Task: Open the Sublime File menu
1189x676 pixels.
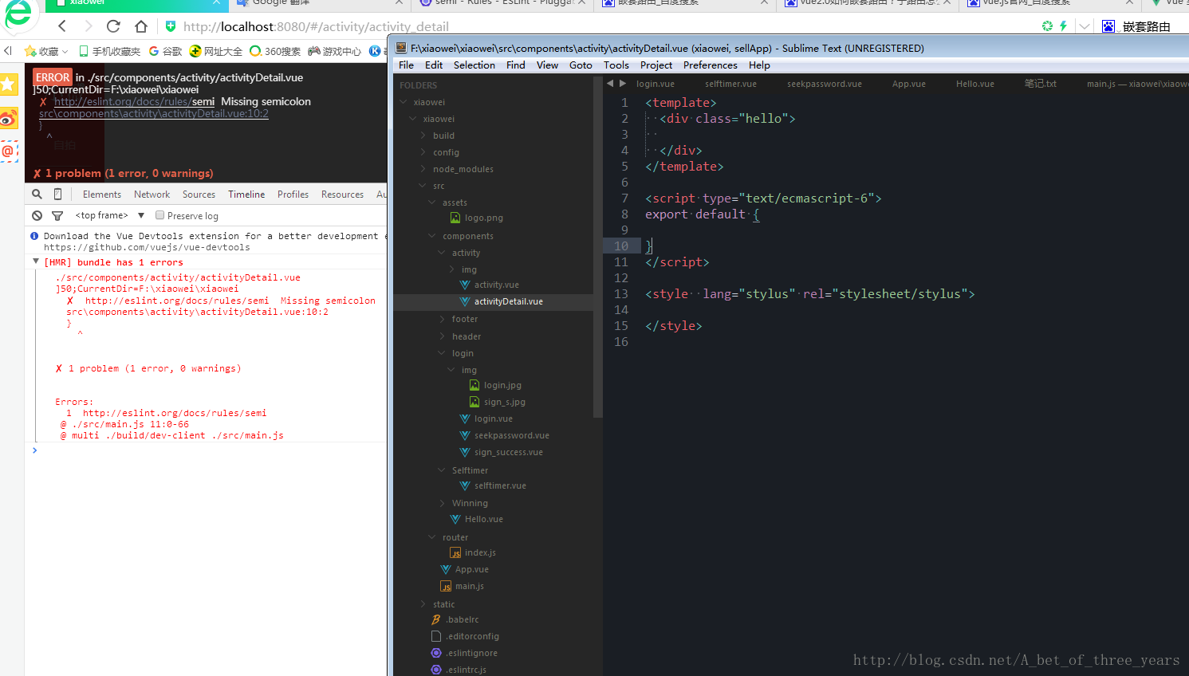Action: click(x=406, y=65)
